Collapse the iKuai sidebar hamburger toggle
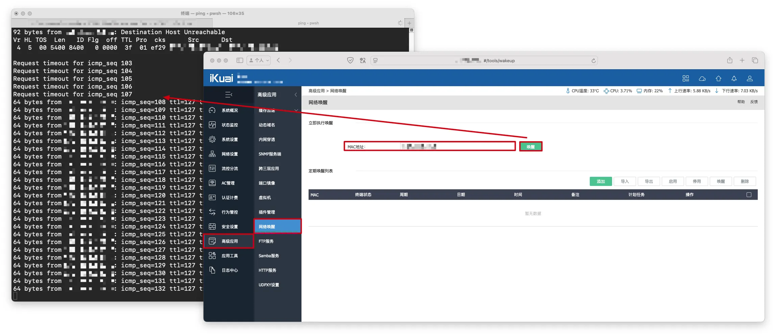Image resolution: width=776 pixels, height=336 pixels. pyautogui.click(x=229, y=95)
